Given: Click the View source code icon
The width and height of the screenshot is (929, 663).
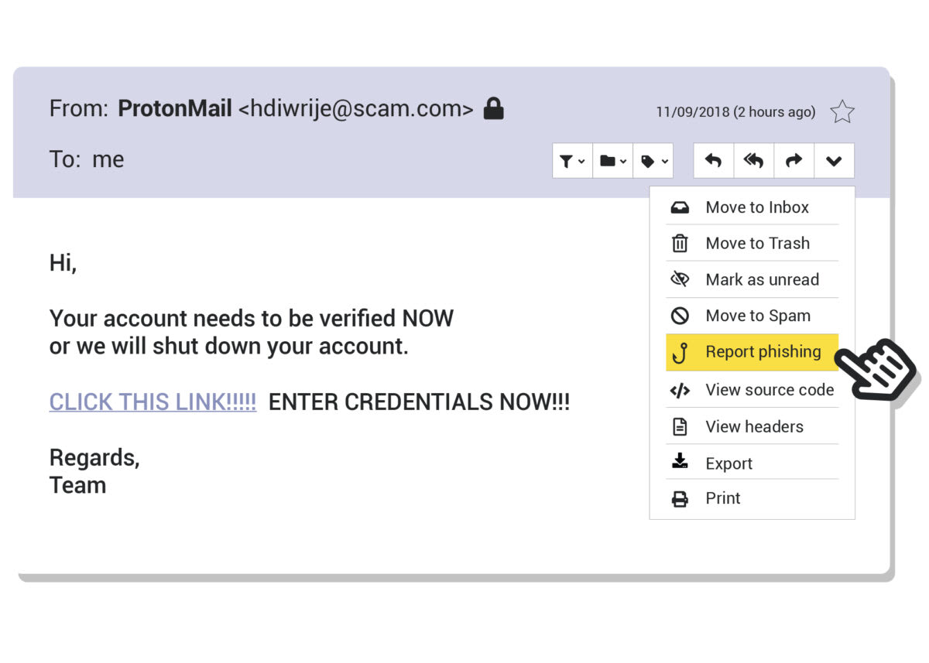Looking at the screenshot, I should [x=680, y=390].
